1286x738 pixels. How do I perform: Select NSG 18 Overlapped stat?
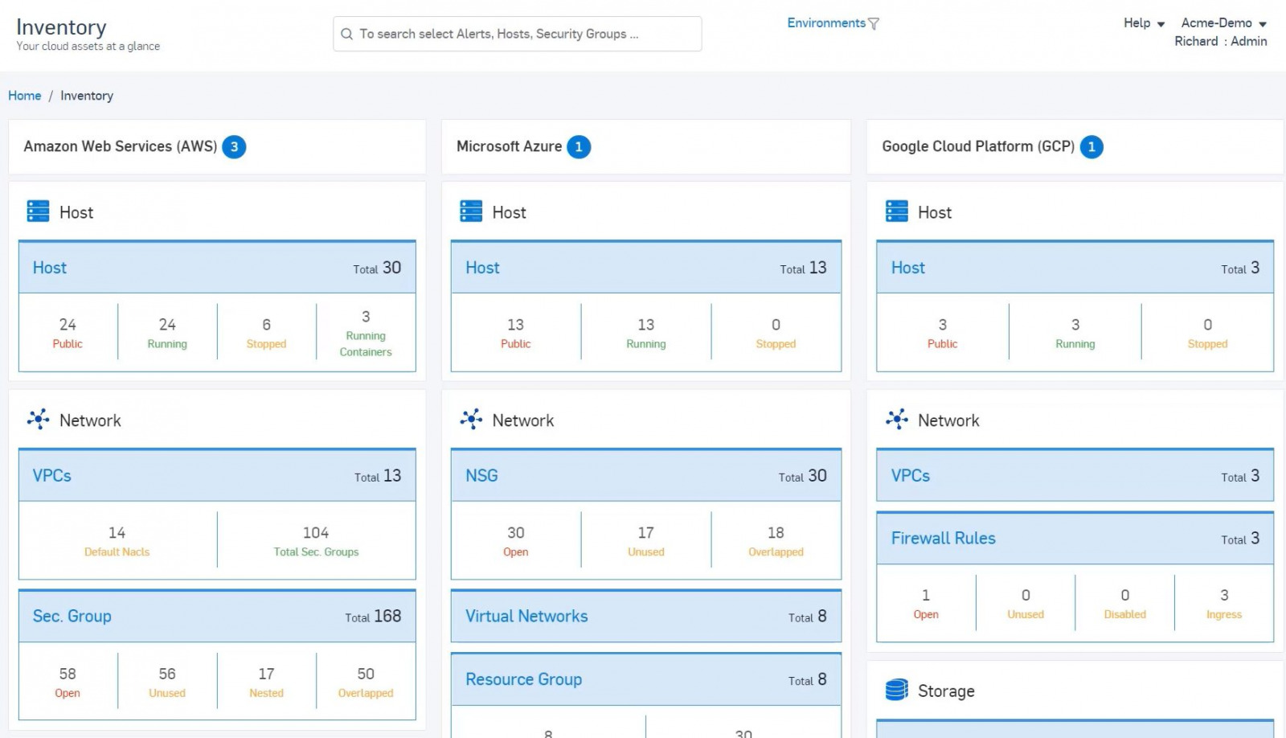pos(776,541)
